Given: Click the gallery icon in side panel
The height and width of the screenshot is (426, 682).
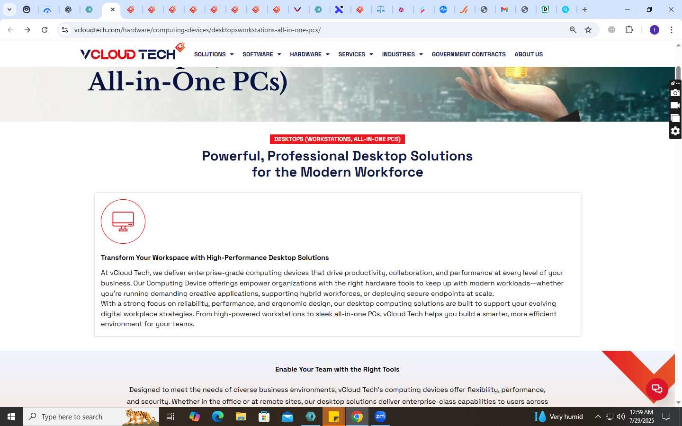Looking at the screenshot, I should [675, 118].
